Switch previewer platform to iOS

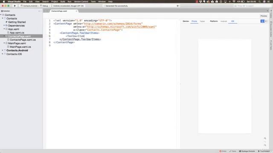coord(232,21)
